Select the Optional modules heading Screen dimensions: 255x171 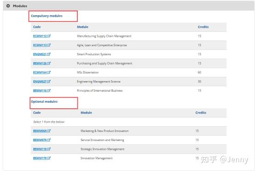[44, 101]
